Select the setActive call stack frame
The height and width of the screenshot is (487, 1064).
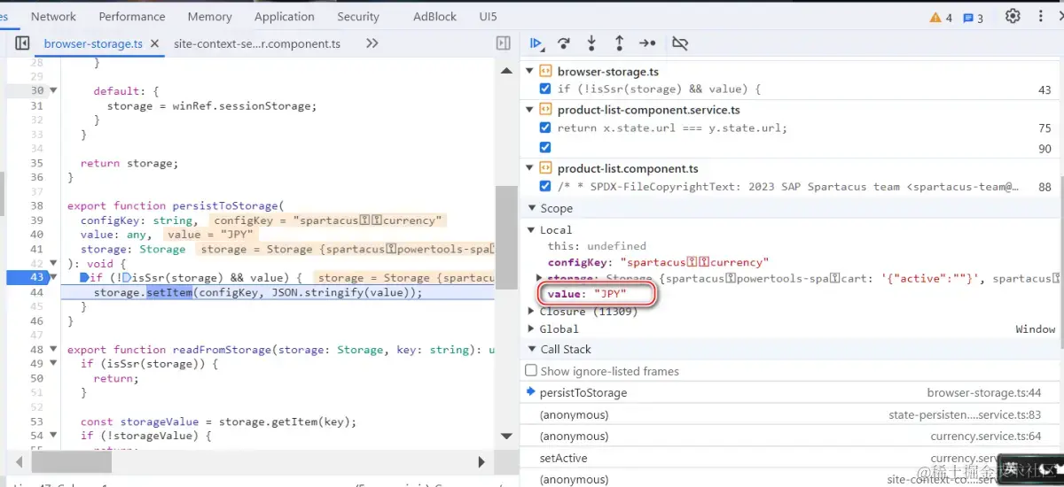tap(791, 458)
